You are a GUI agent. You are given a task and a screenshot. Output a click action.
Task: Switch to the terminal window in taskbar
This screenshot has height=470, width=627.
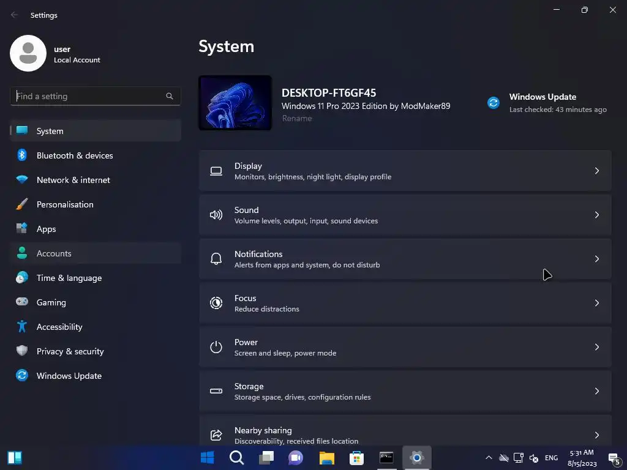point(386,458)
